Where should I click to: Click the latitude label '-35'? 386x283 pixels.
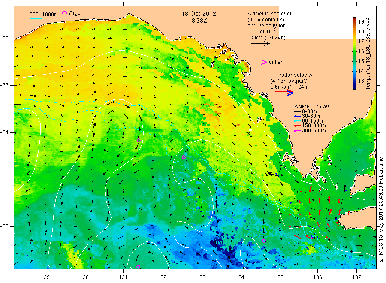tap(4, 180)
